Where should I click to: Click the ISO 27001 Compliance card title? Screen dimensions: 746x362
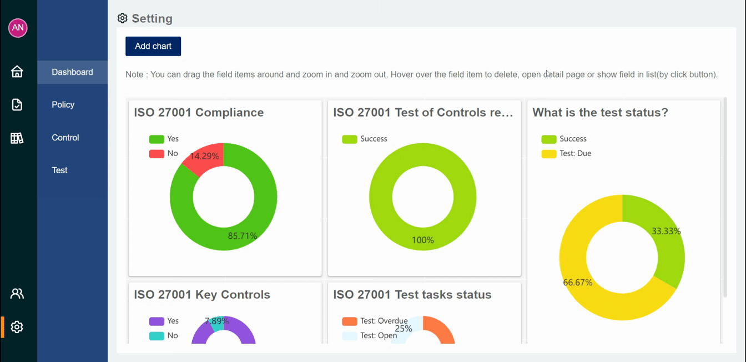(199, 112)
